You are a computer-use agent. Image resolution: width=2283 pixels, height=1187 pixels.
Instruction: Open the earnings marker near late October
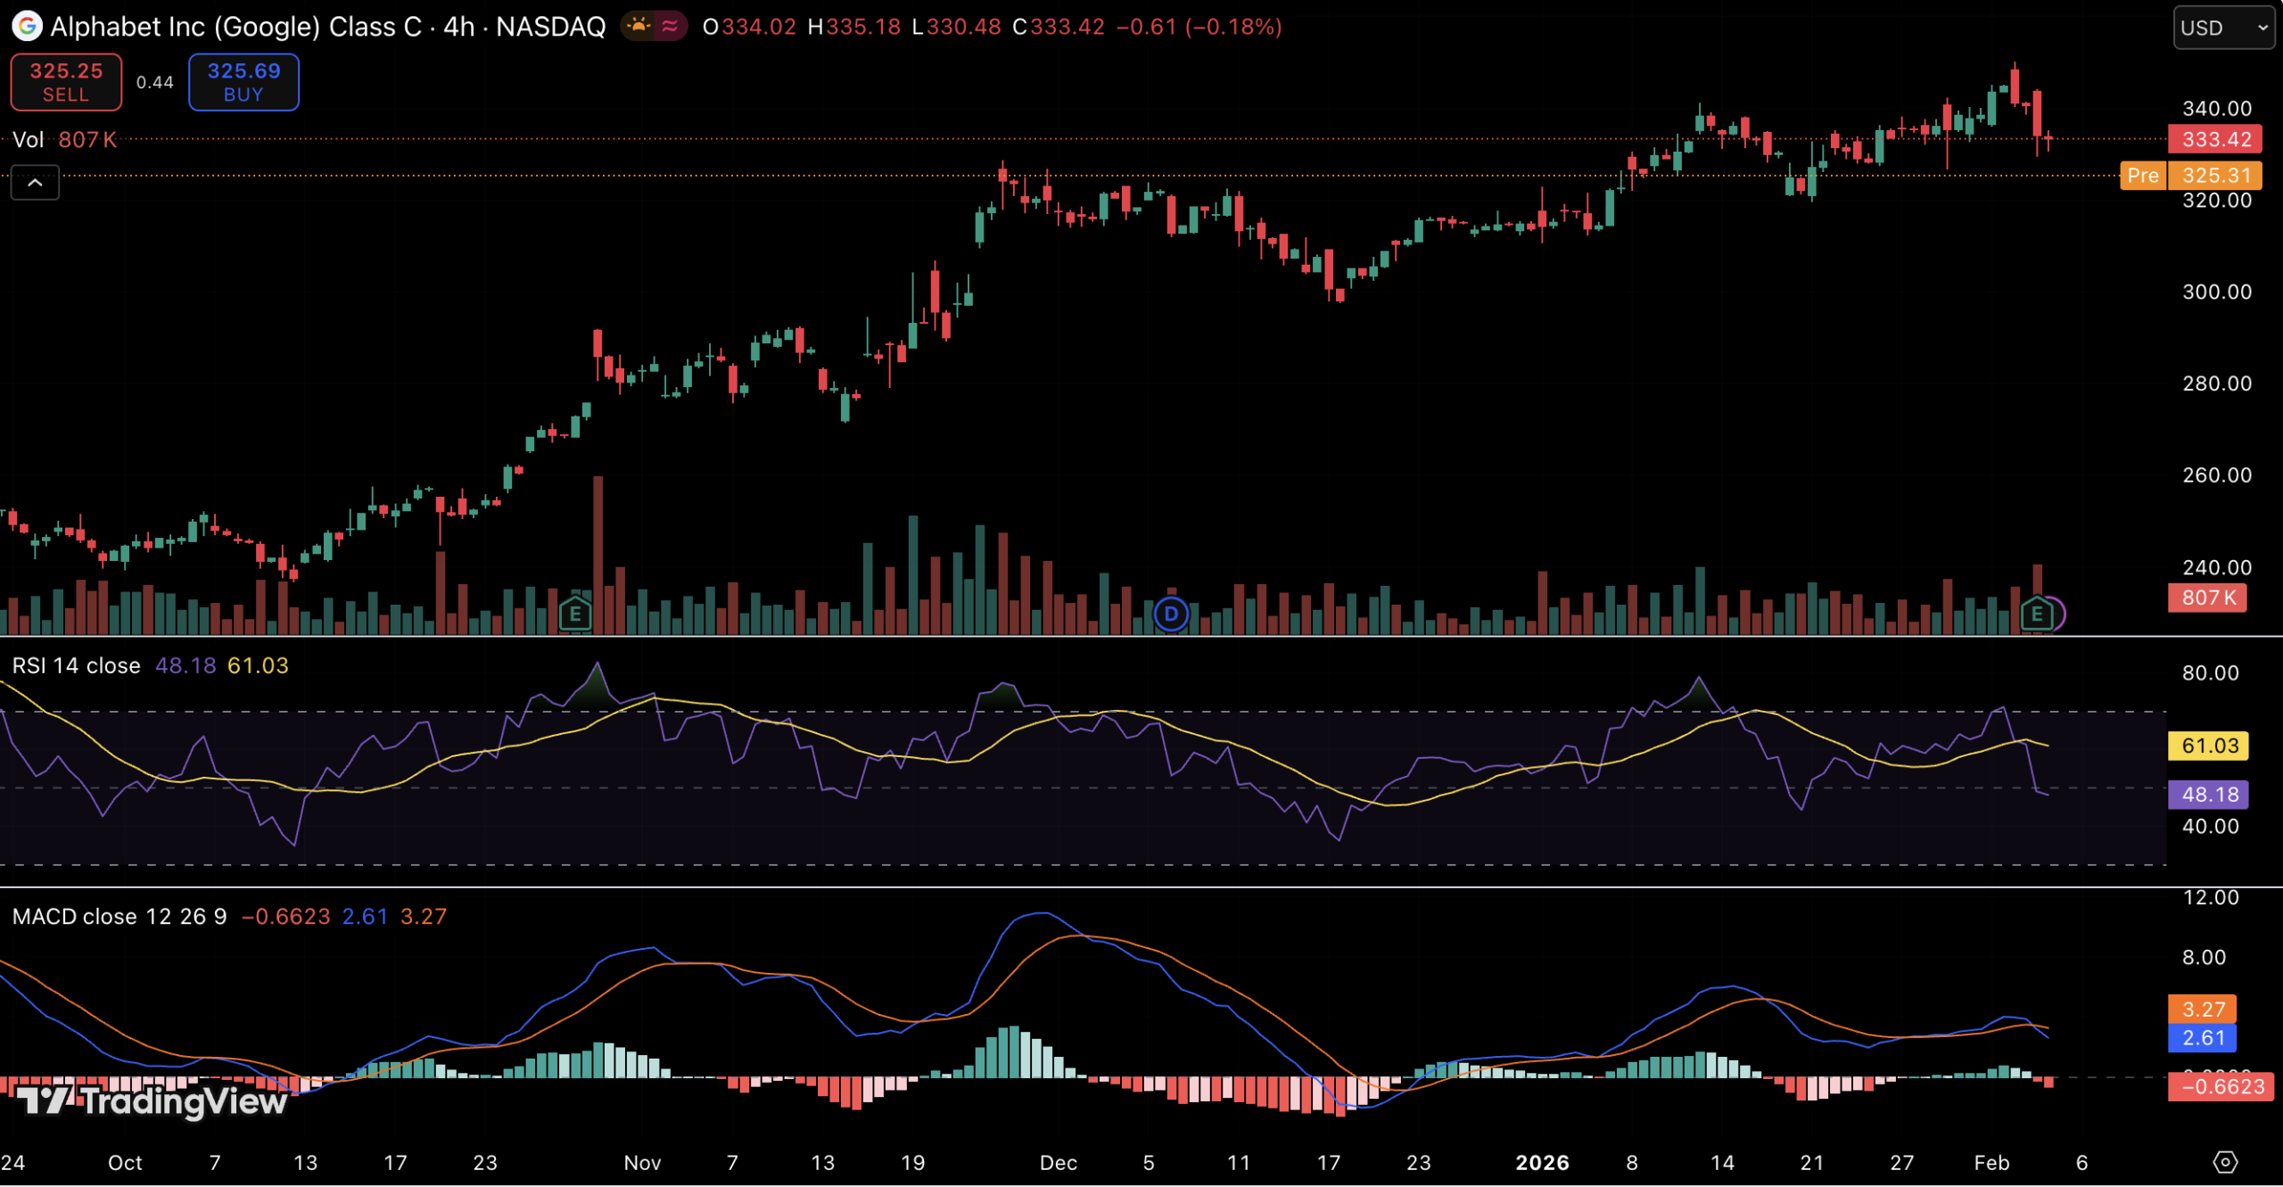[x=575, y=614]
